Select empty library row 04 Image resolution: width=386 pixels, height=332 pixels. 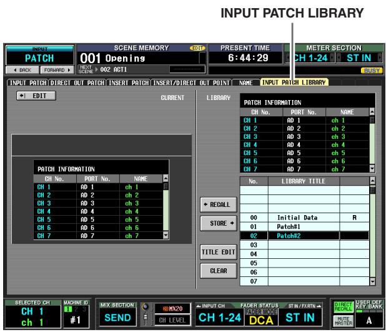point(304,254)
